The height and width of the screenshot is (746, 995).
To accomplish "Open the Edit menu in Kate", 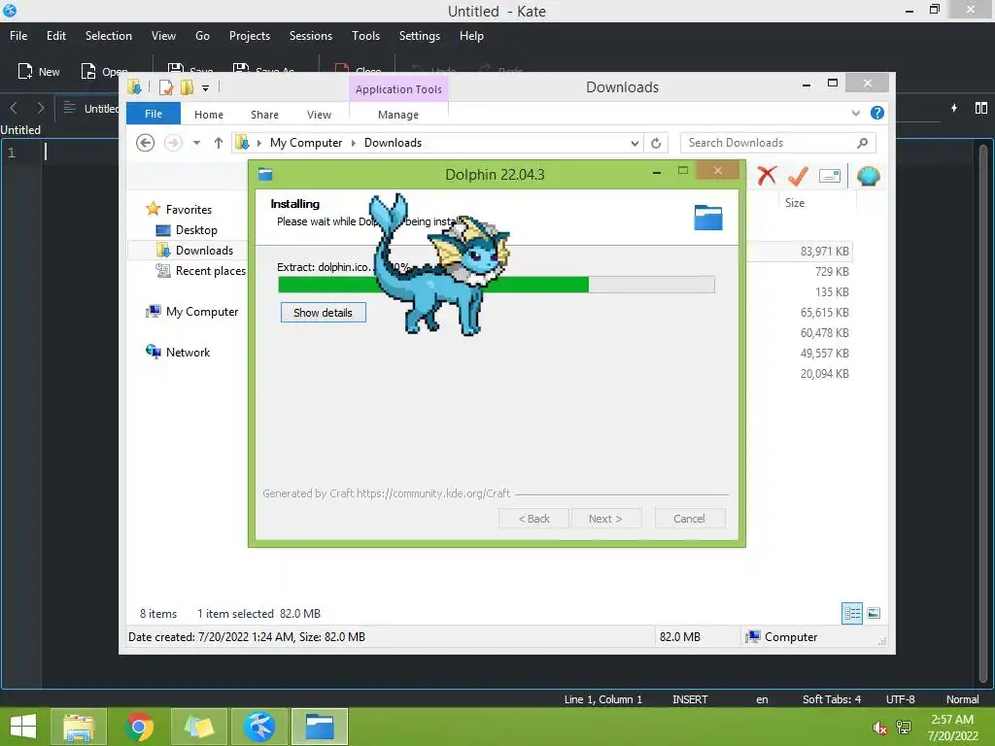I will 55,36.
